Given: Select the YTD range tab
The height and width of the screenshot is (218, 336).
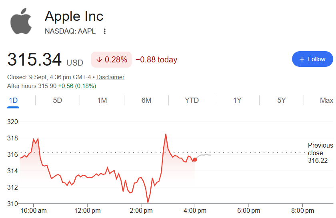Looking at the screenshot, I should (192, 100).
